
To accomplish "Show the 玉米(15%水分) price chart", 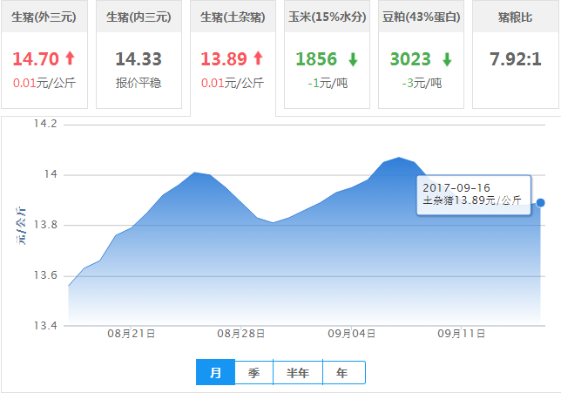I will 327,17.
